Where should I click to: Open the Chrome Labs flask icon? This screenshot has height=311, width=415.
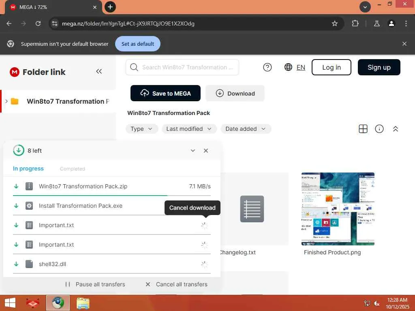pos(376,23)
